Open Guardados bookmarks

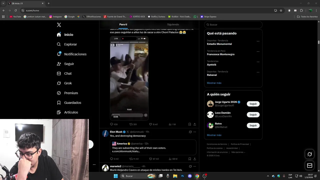[69, 103]
